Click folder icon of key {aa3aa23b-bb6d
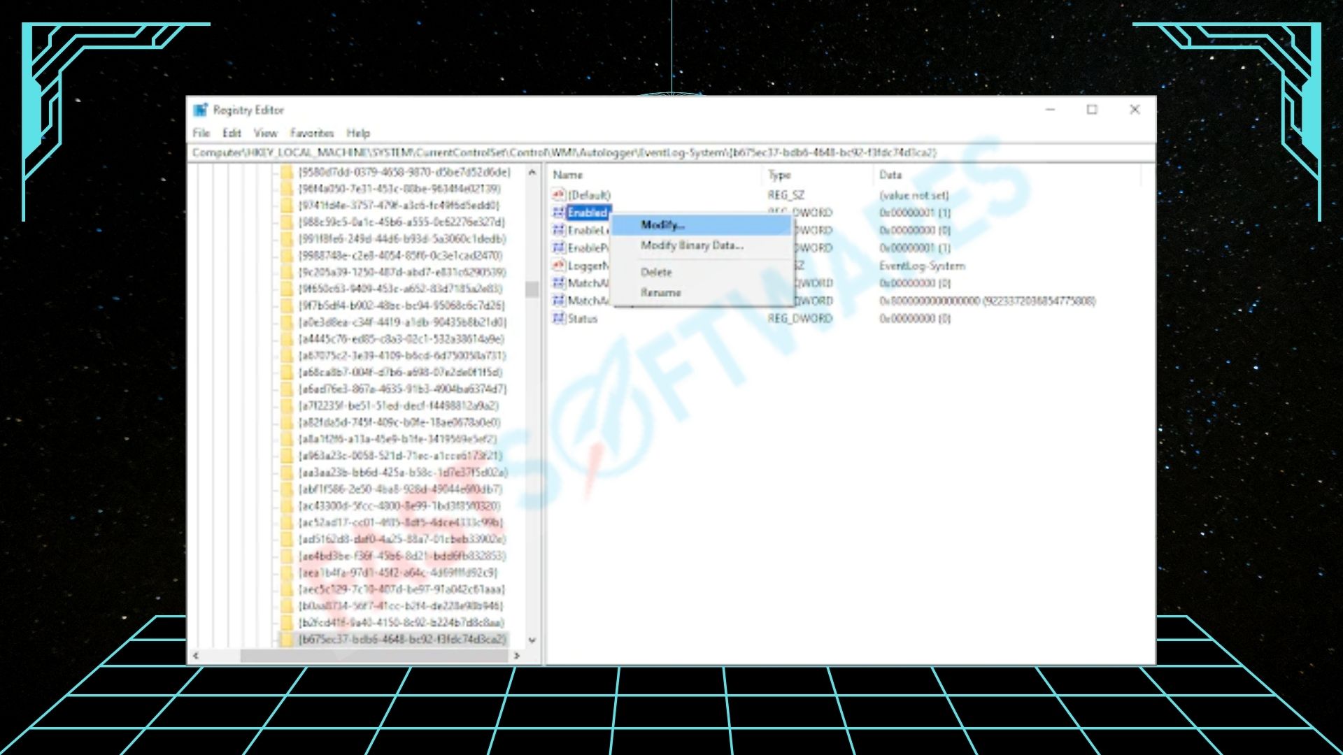 [x=287, y=473]
